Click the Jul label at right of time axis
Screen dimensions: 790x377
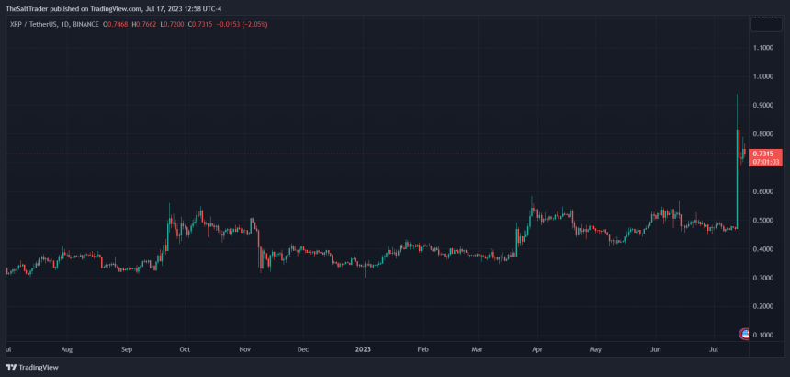[x=714, y=348]
